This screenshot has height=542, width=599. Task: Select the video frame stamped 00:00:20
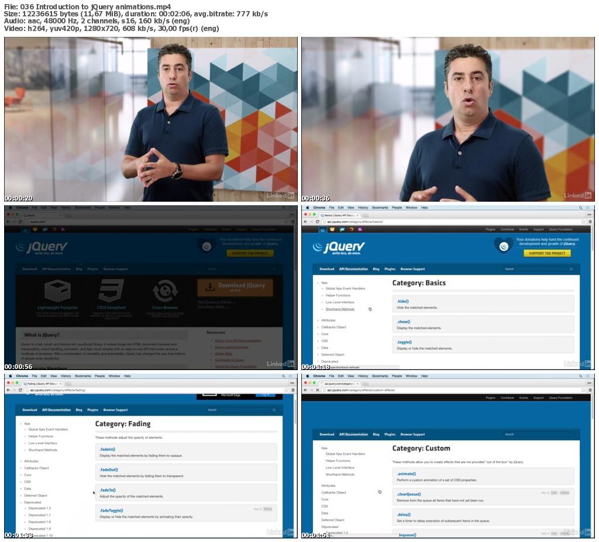tap(151, 119)
